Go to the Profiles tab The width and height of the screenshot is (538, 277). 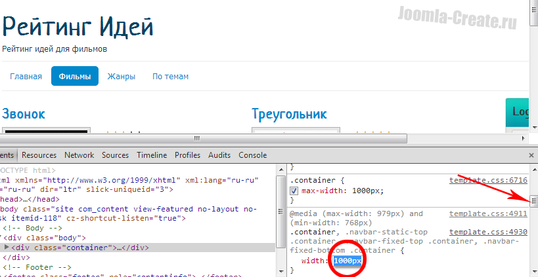tap(187, 155)
